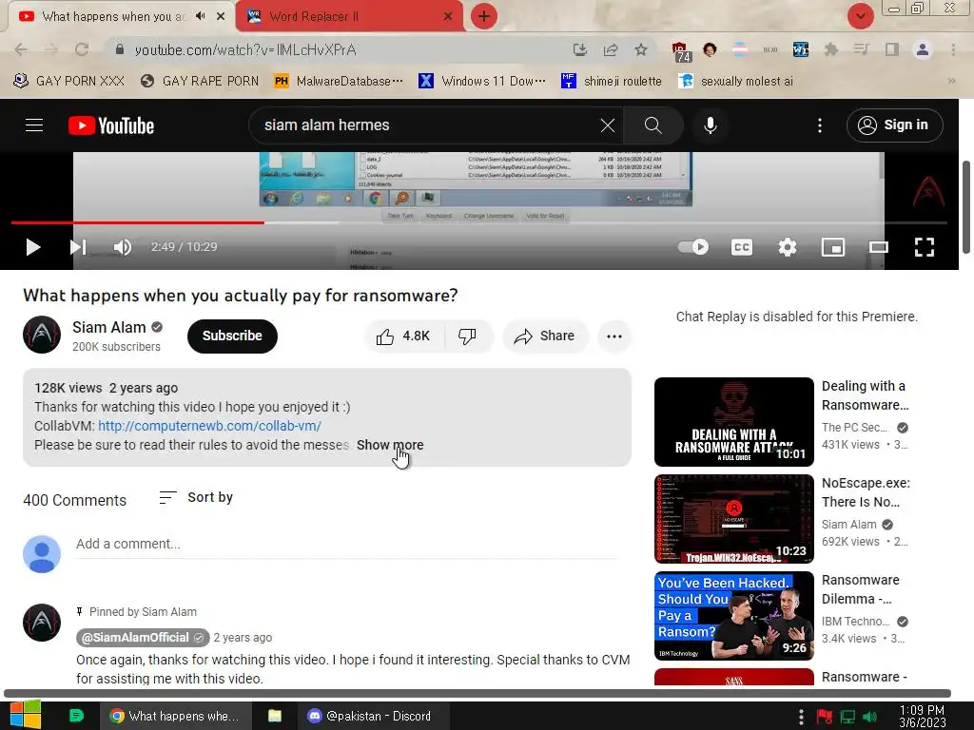
Task: Open player settings gear
Action: click(787, 247)
